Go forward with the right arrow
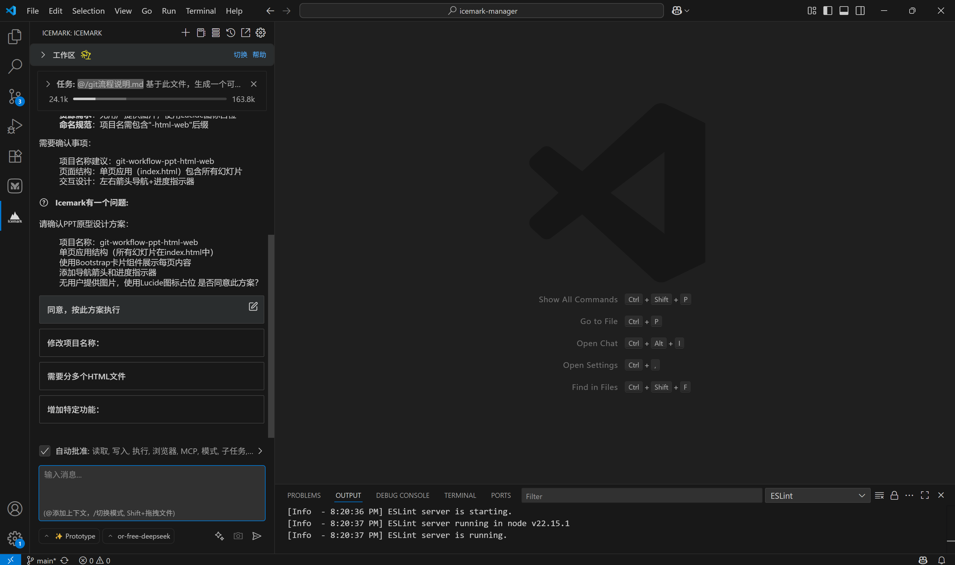Viewport: 955px width, 565px height. pos(286,11)
